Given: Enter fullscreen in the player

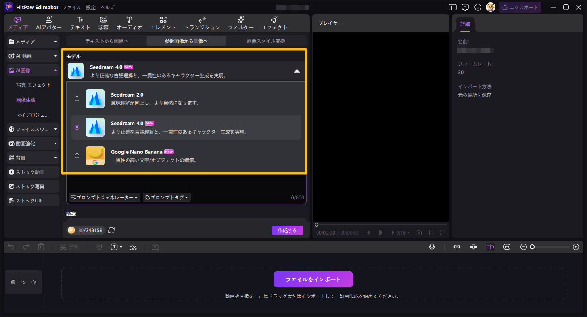Looking at the screenshot, I should coord(443,233).
